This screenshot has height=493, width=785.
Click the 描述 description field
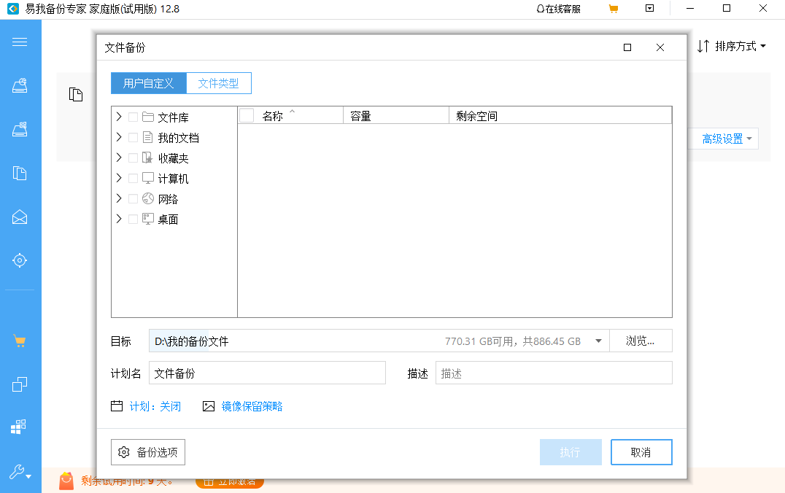click(554, 373)
